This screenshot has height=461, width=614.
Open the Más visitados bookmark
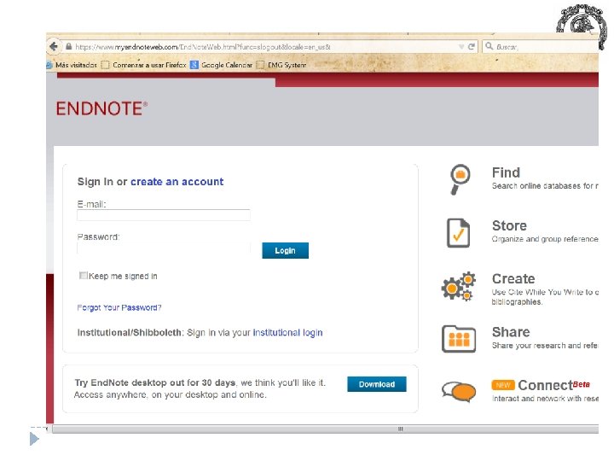click(x=72, y=65)
